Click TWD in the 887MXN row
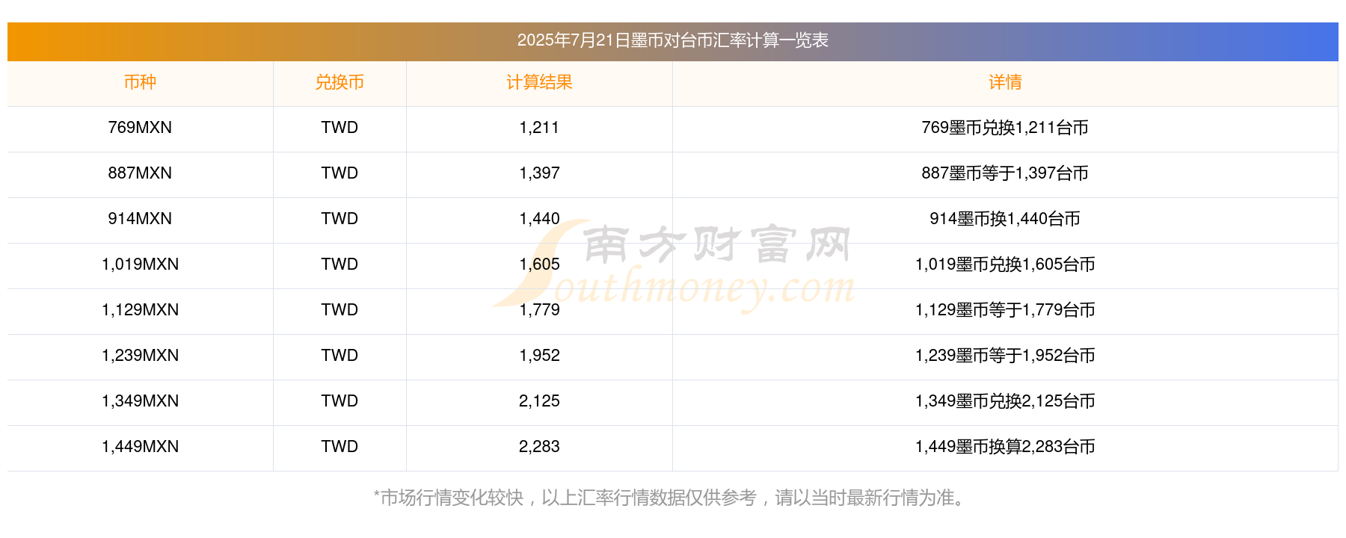 [x=339, y=173]
